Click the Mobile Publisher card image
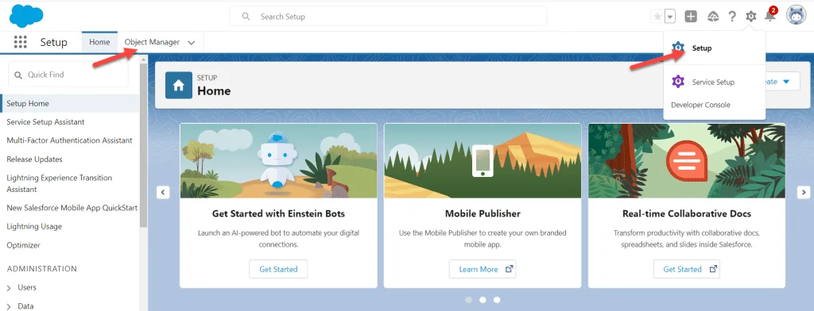 pyautogui.click(x=483, y=161)
